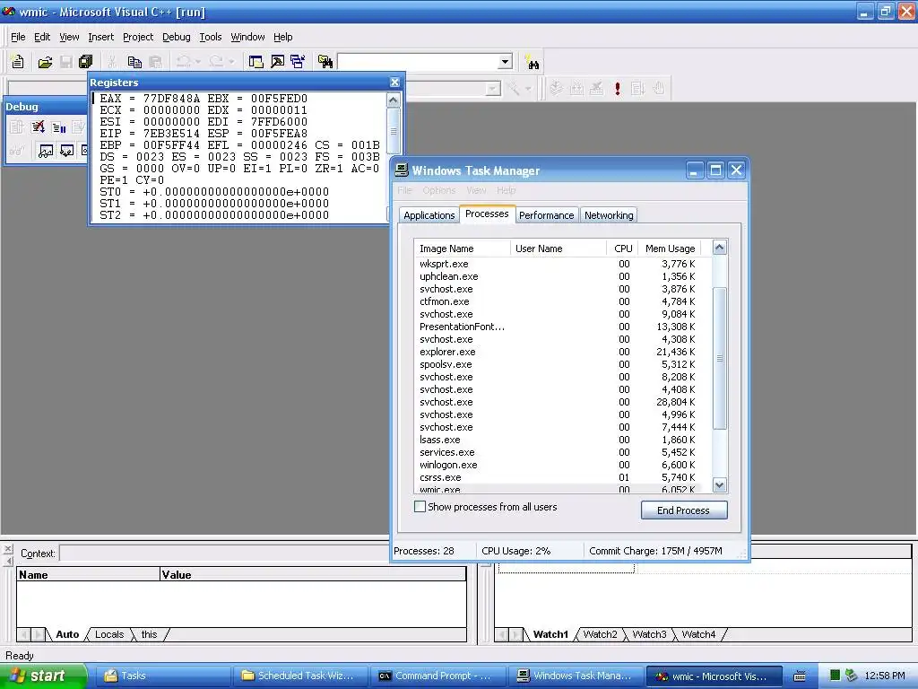This screenshot has width=918, height=689.
Task: Open the Undo history dropdown arrow
Action: [198, 62]
